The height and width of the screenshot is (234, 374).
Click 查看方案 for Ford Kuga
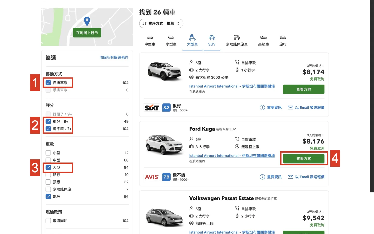[304, 159]
